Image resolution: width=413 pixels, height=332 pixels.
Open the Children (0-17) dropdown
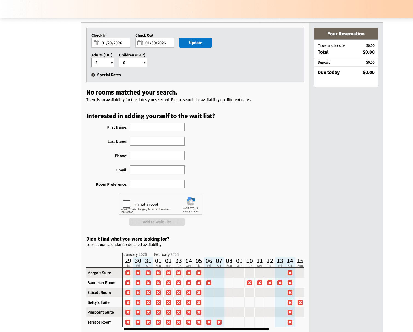pos(133,62)
